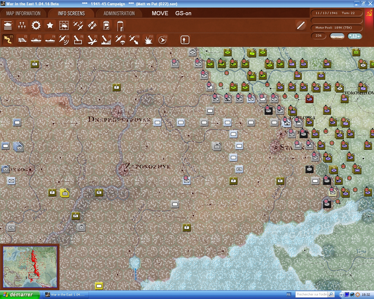Open the save game document icon
This screenshot has width=374, height=299.
pos(106,25)
